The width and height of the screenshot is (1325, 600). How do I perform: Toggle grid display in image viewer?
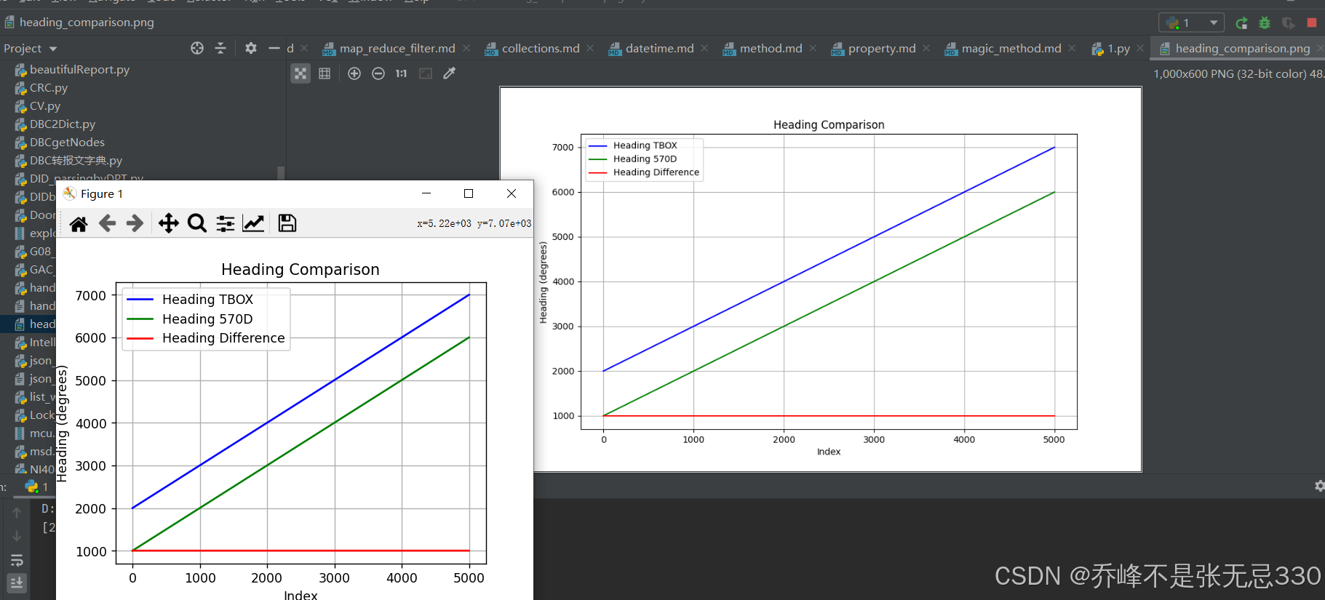[325, 73]
